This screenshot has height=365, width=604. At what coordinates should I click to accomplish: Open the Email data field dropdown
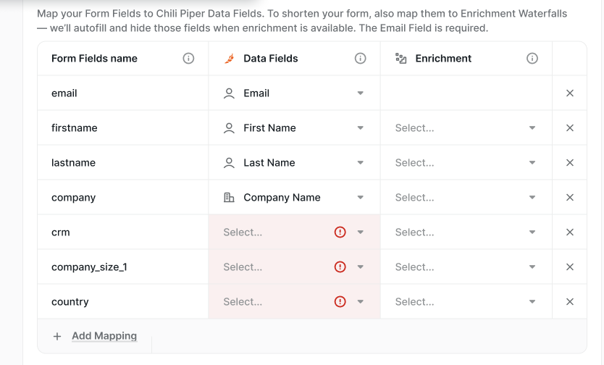click(x=294, y=93)
